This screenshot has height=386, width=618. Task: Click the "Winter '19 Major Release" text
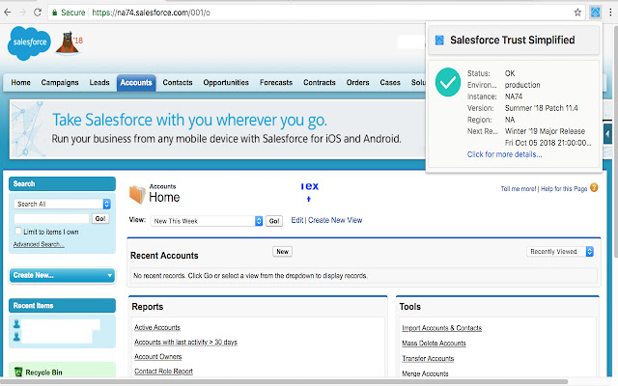(545, 131)
